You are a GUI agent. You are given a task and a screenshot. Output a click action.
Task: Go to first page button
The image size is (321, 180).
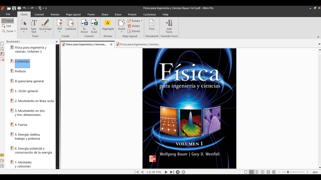coord(137,172)
